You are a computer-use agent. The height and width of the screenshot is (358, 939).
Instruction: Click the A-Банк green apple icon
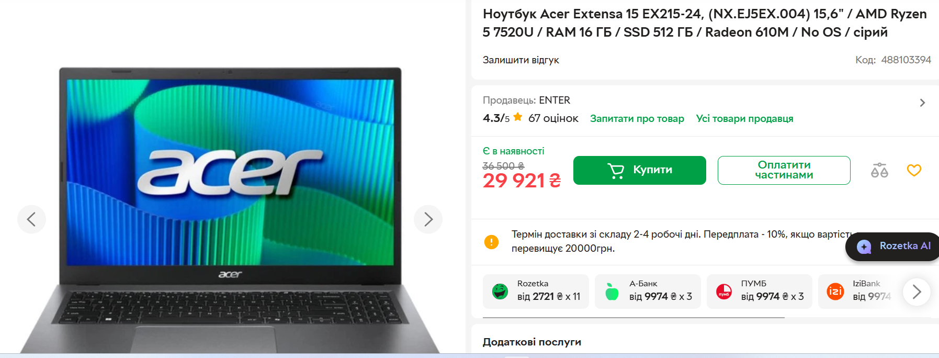coord(612,291)
